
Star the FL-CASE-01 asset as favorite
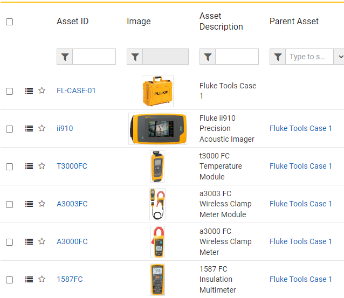click(x=42, y=91)
